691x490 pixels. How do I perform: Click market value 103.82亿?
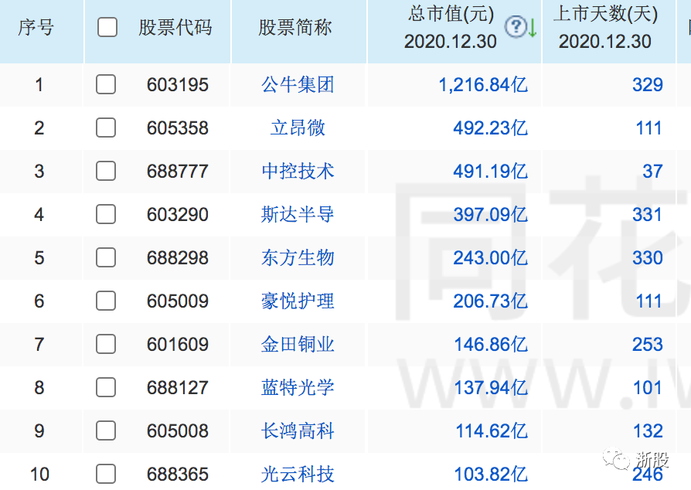click(491, 474)
